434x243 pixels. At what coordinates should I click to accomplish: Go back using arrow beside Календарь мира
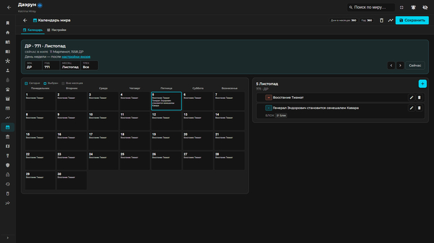tap(25, 20)
